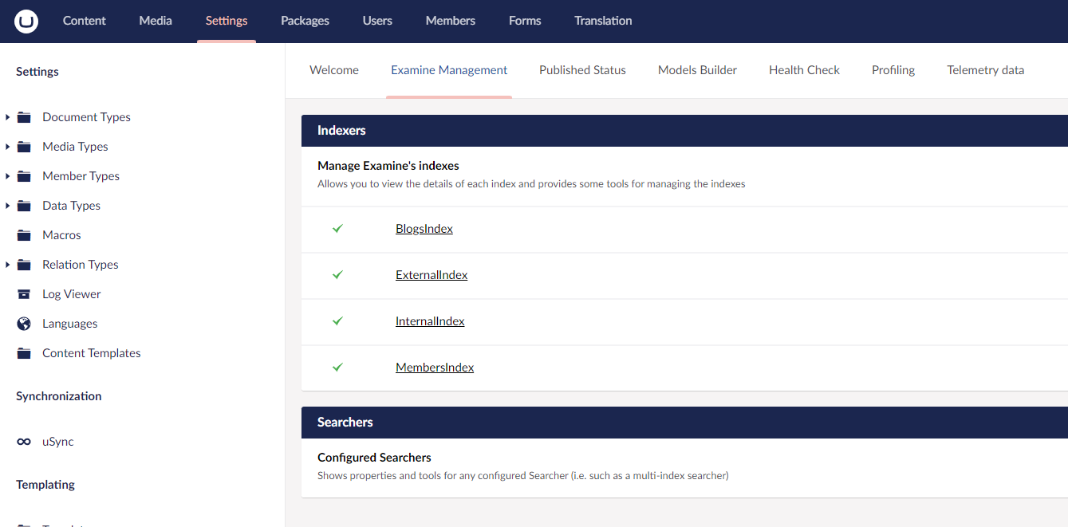Open the ExternalIndex index details
1068x527 pixels.
(x=432, y=275)
